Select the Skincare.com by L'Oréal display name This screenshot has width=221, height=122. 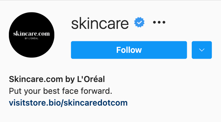pyautogui.click(x=57, y=79)
